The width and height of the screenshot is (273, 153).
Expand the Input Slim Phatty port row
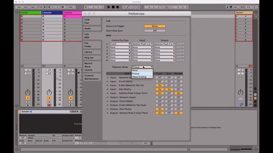pyautogui.click(x=107, y=89)
